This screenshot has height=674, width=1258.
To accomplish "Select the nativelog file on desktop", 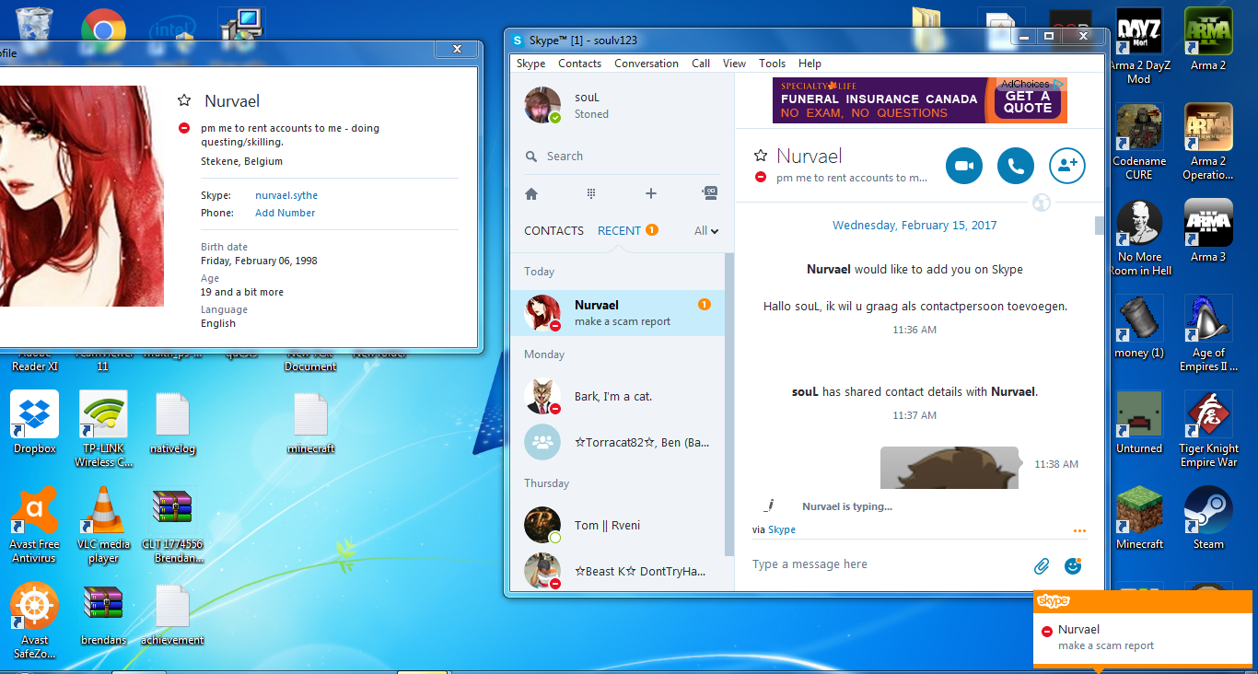I will [x=172, y=423].
